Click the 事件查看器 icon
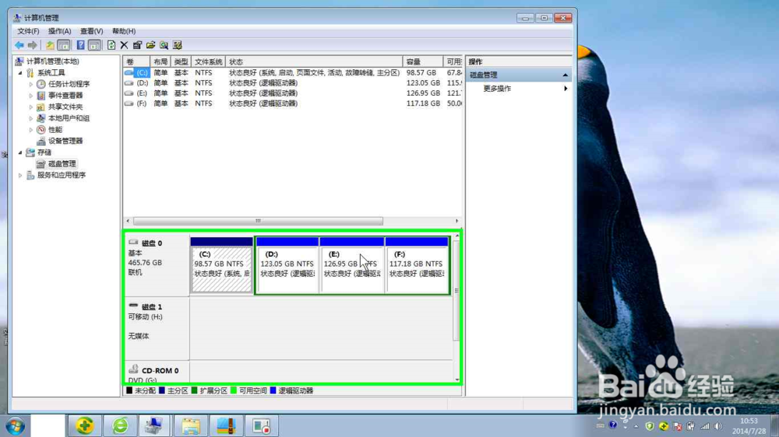 pyautogui.click(x=41, y=96)
